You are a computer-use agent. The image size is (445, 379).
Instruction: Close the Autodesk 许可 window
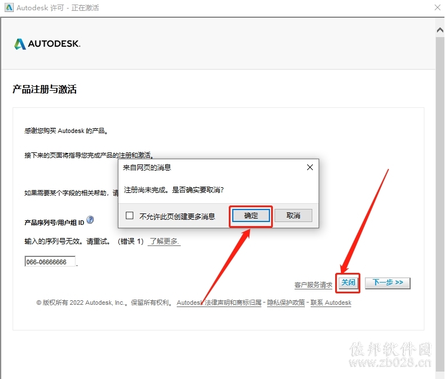(438, 7)
